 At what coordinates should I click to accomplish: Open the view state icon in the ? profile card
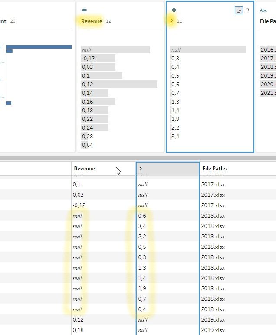[x=239, y=10]
